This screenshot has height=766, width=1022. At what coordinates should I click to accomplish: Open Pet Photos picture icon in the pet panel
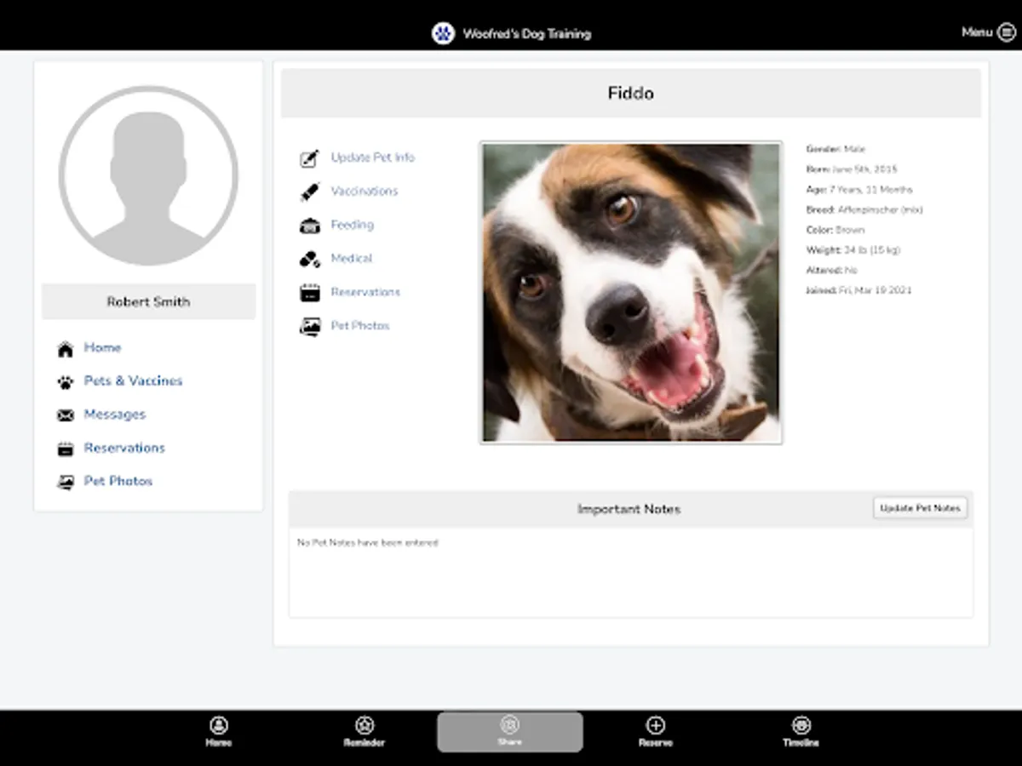[308, 326]
